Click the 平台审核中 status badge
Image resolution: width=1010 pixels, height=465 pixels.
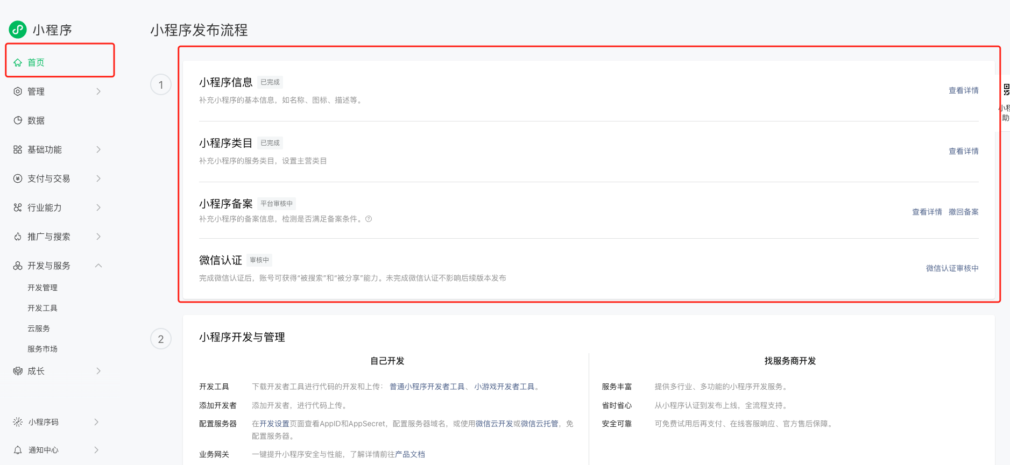coord(277,204)
